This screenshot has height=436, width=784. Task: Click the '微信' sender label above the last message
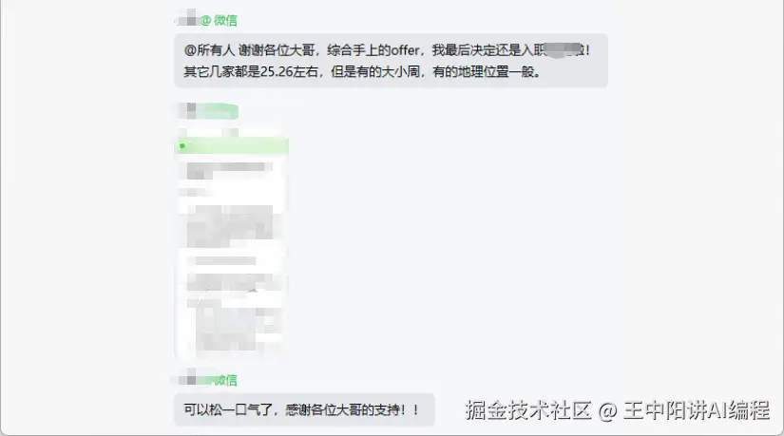pos(226,381)
